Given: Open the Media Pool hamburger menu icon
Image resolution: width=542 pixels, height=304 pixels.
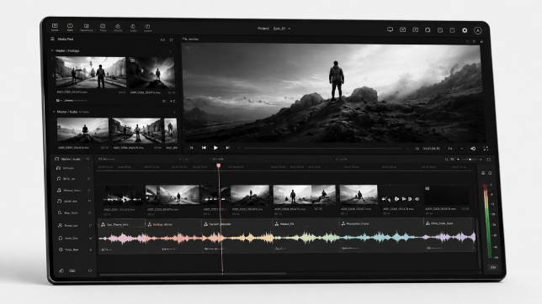Looking at the screenshot, I should click(x=52, y=39).
